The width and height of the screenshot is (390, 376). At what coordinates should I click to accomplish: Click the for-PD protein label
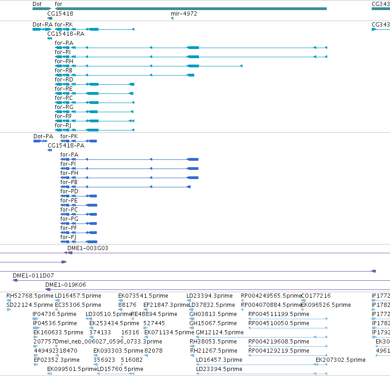tap(69, 191)
